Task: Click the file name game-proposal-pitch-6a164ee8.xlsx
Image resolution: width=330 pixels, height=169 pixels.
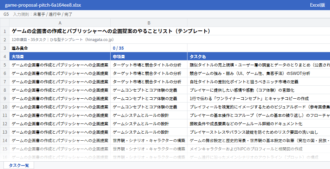Action: (x=43, y=5)
